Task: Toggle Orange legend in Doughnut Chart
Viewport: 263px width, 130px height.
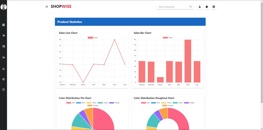Action: (168, 106)
